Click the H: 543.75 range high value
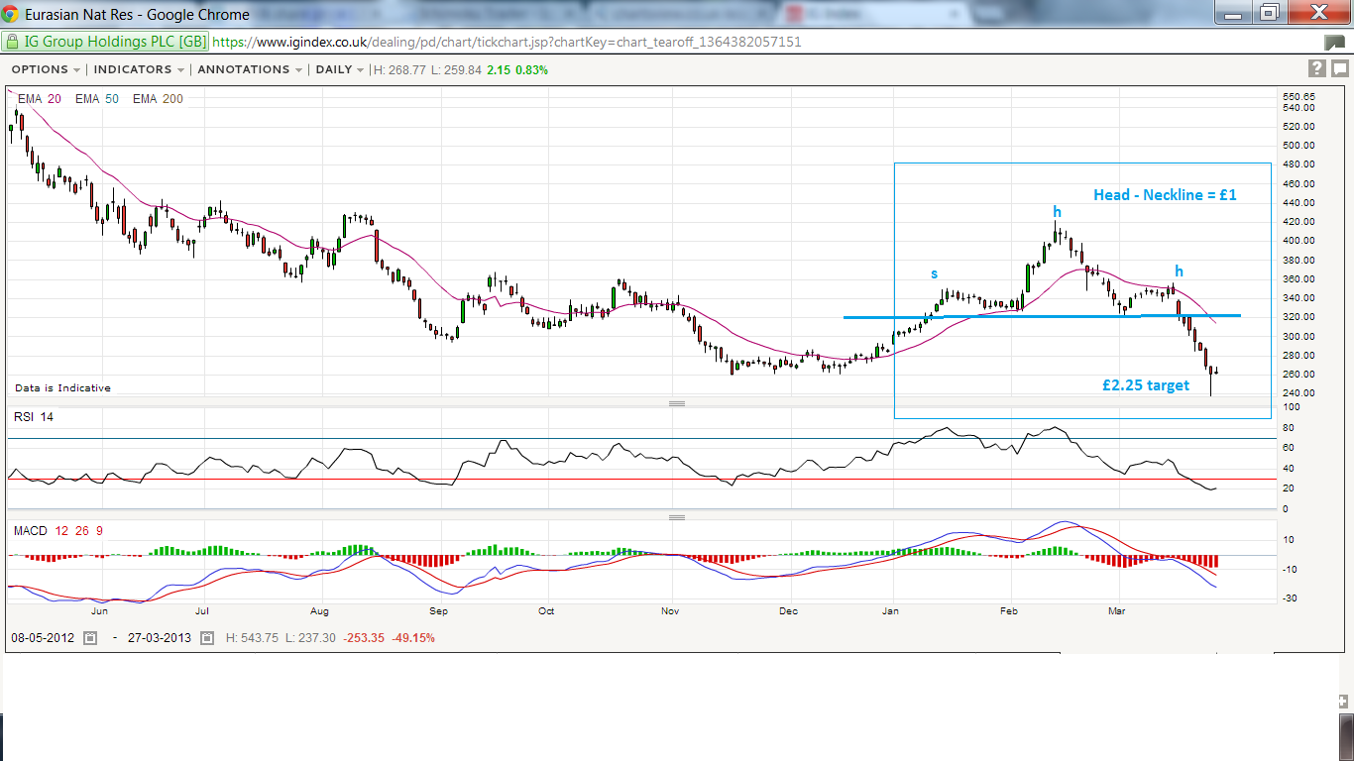This screenshot has width=1354, height=761. click(253, 638)
